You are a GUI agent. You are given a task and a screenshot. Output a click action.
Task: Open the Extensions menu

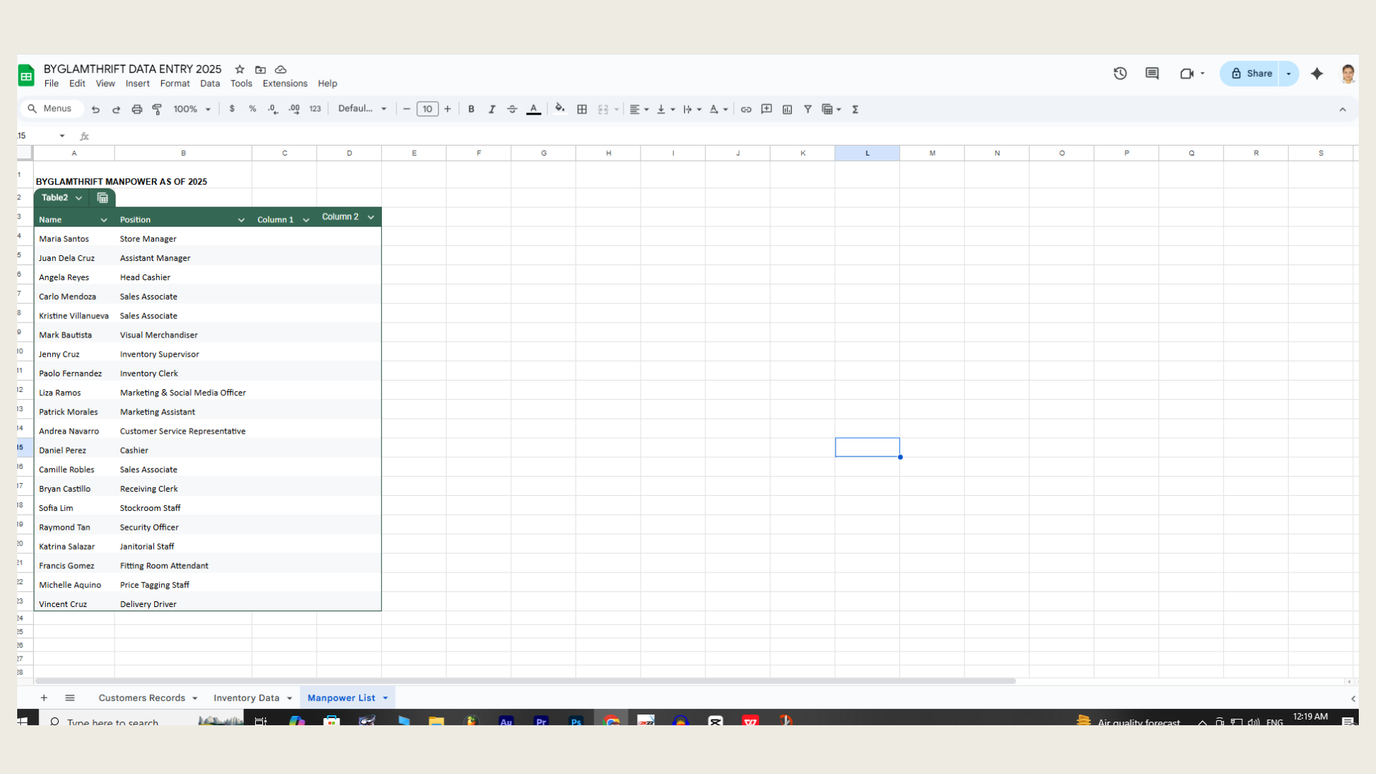click(285, 83)
